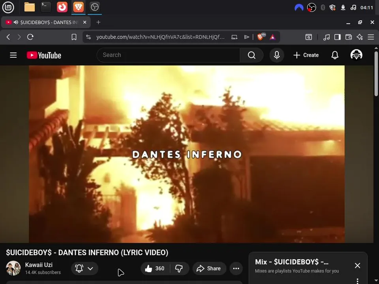Open Brave search-in-tabs toolbar icon

click(x=309, y=37)
